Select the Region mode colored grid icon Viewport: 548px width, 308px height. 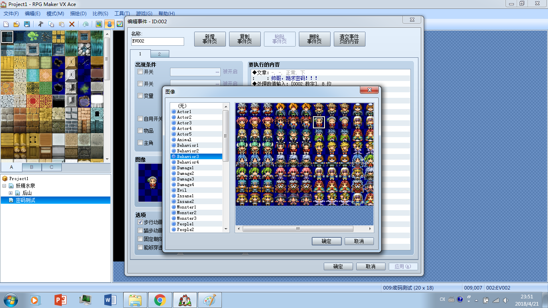click(x=120, y=24)
